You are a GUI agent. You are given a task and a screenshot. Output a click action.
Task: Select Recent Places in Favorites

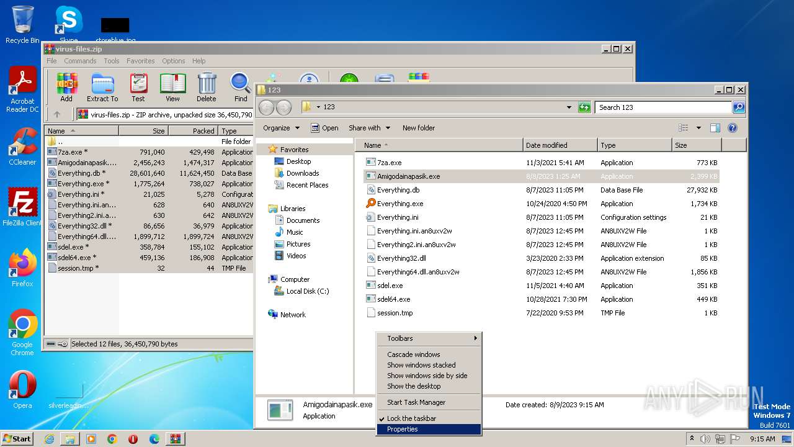[301, 185]
